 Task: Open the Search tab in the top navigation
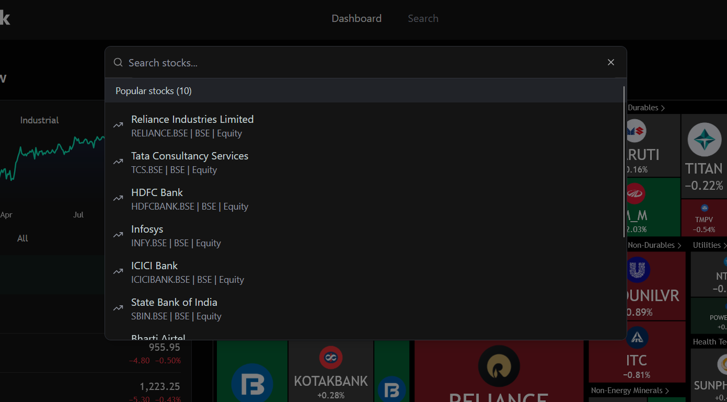pos(423,18)
